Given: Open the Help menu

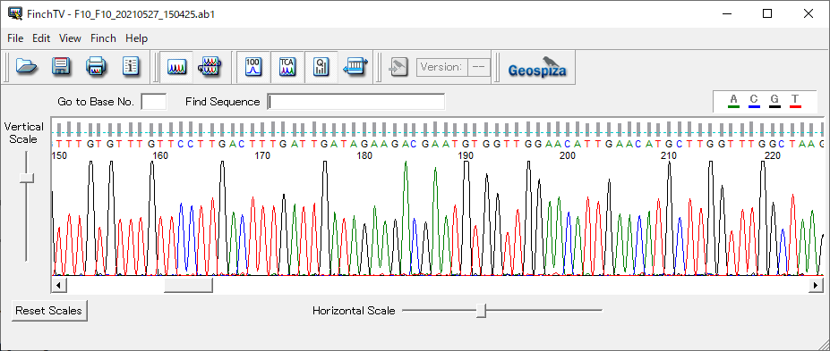Looking at the screenshot, I should coord(137,38).
